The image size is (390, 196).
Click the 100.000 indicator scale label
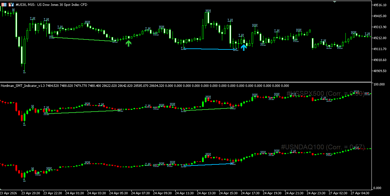(x=379, y=84)
